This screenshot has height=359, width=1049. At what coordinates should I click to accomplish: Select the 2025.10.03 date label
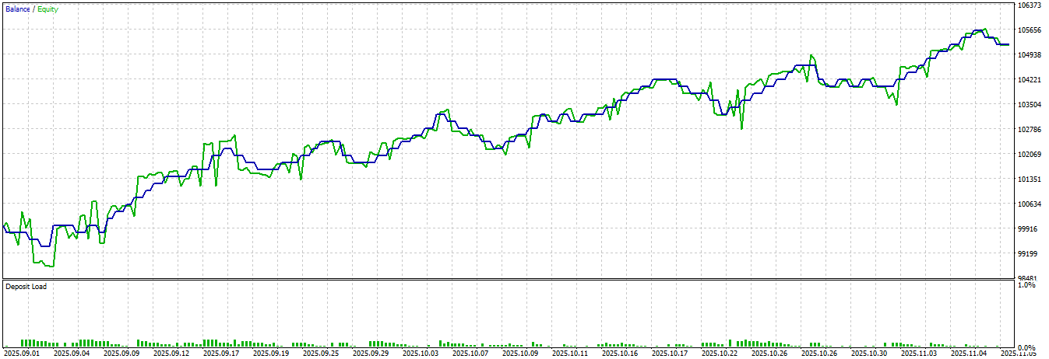[421, 354]
